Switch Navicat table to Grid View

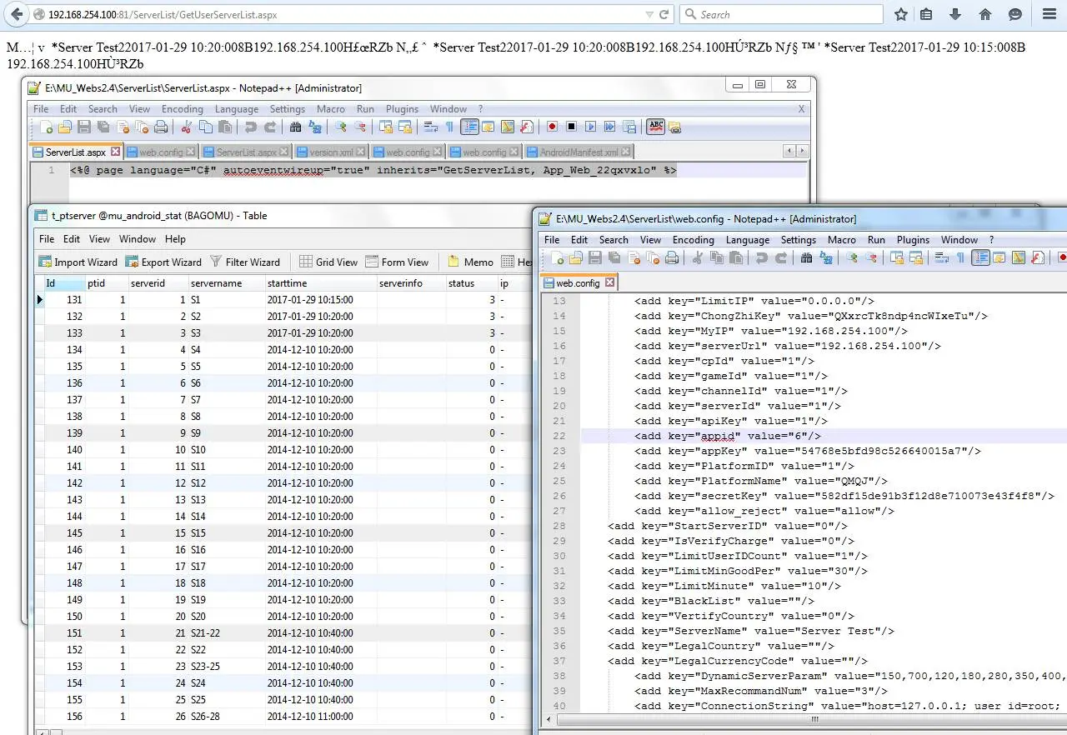tap(328, 262)
